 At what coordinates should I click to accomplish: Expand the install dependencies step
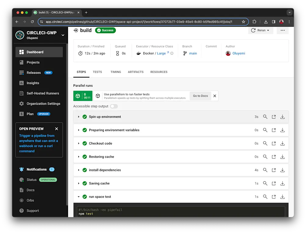tap(79, 170)
